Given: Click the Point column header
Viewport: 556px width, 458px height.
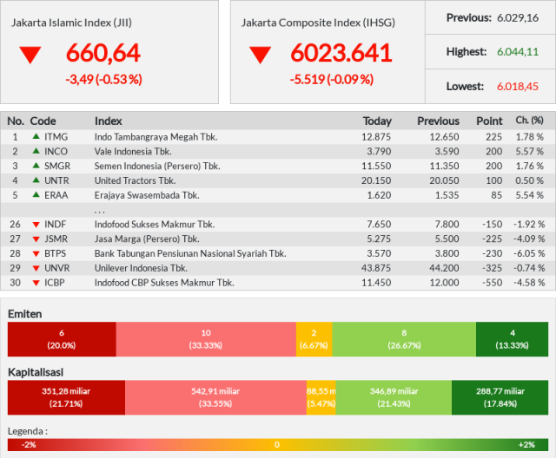Looking at the screenshot, I should pyautogui.click(x=489, y=121).
